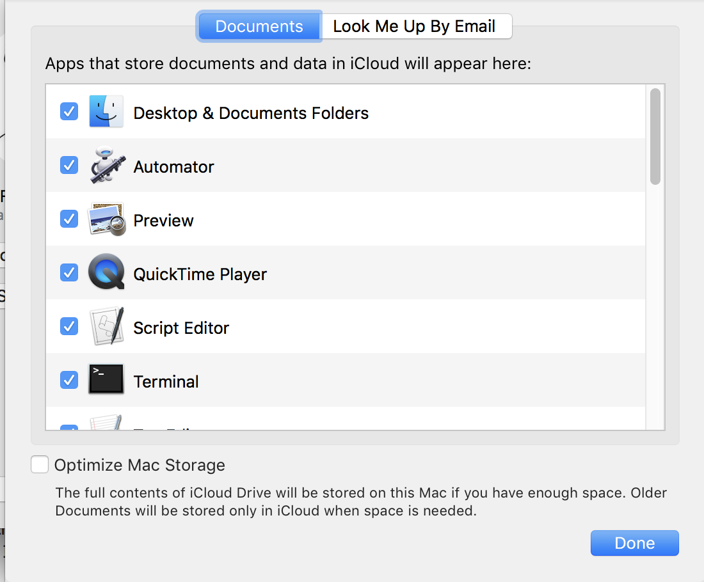Uncheck the Preview checkbox
The image size is (704, 582).
[69, 219]
